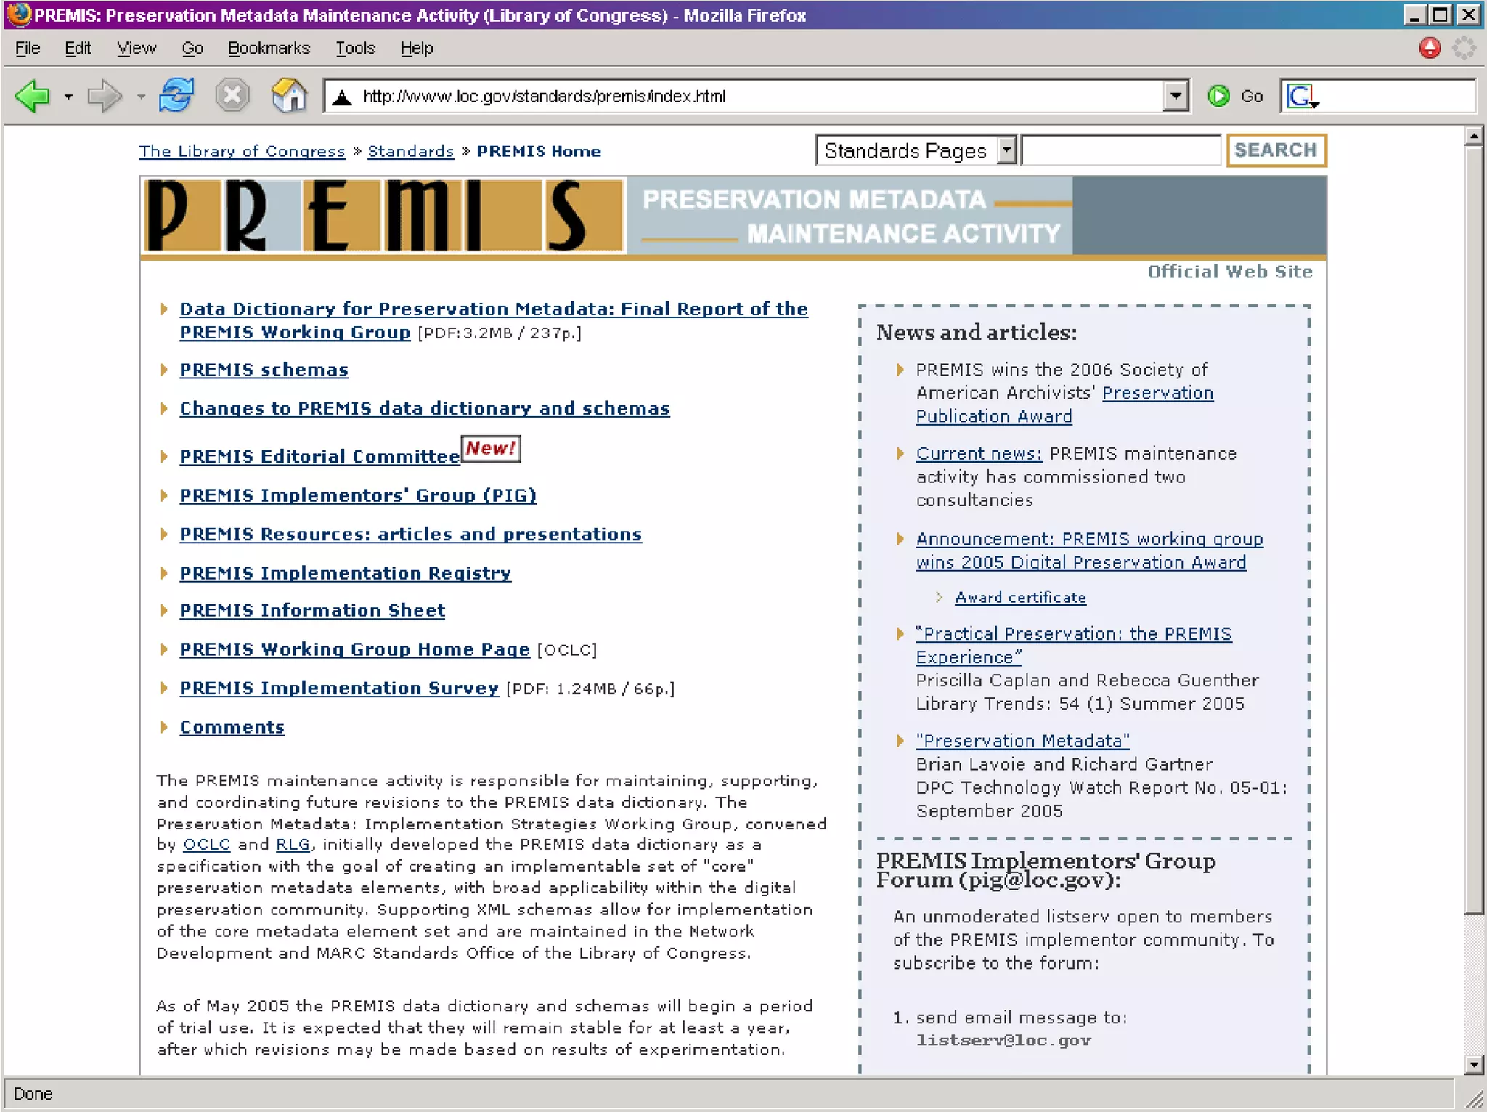Viewport: 1487px width, 1112px height.
Task: Click the Google search engine icon
Action: pyautogui.click(x=1302, y=96)
